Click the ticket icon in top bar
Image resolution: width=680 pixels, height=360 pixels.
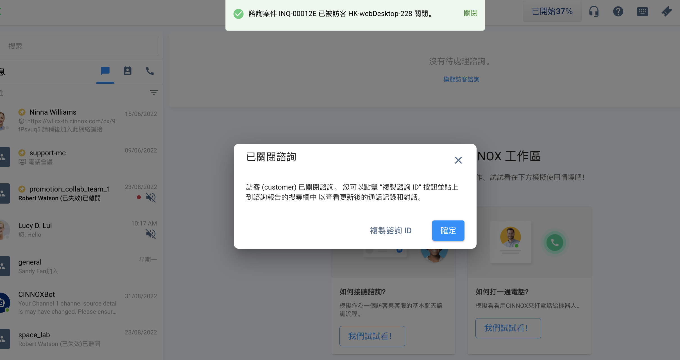pyautogui.click(x=666, y=12)
